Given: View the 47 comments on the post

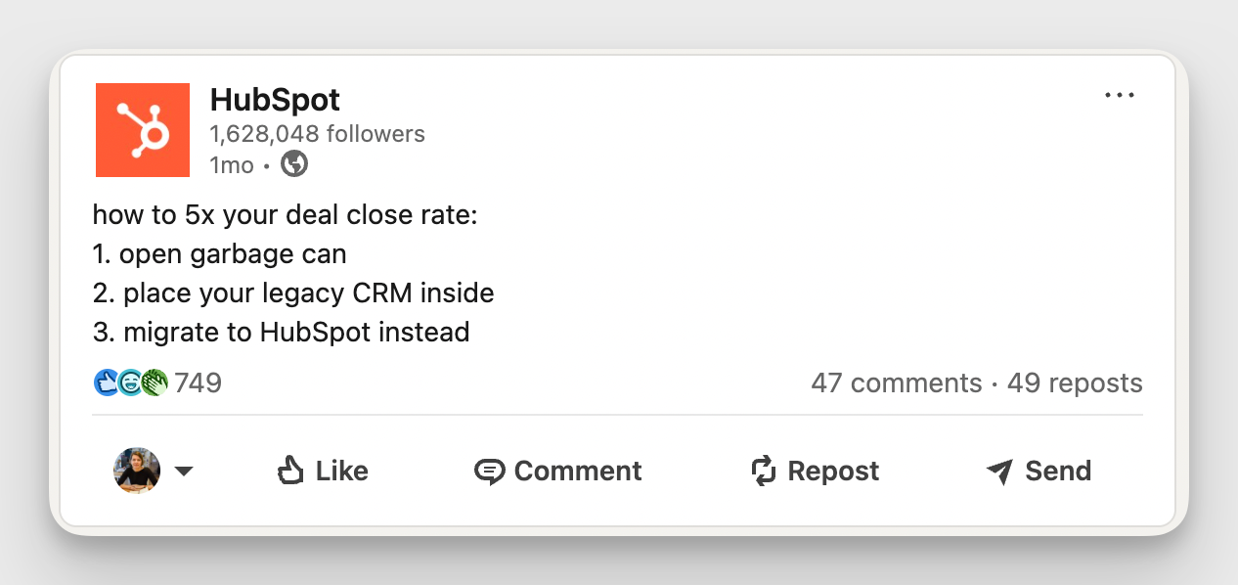Looking at the screenshot, I should (899, 382).
